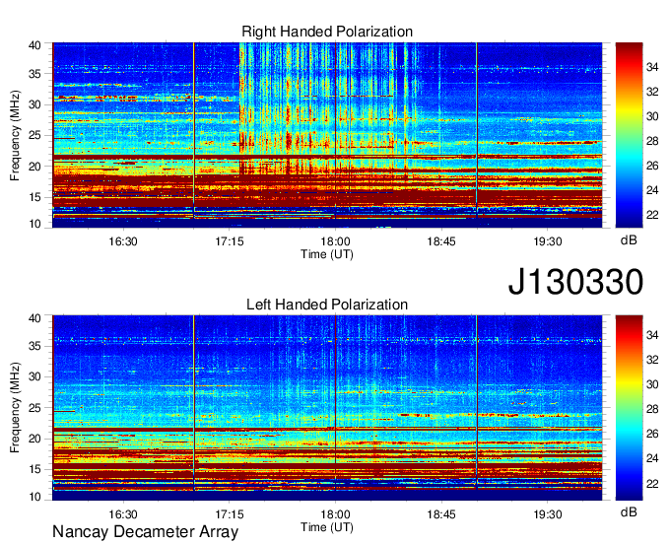Click the 10 MHz tick label of top plot
This screenshot has width=670, height=544.
pyautogui.click(x=34, y=224)
